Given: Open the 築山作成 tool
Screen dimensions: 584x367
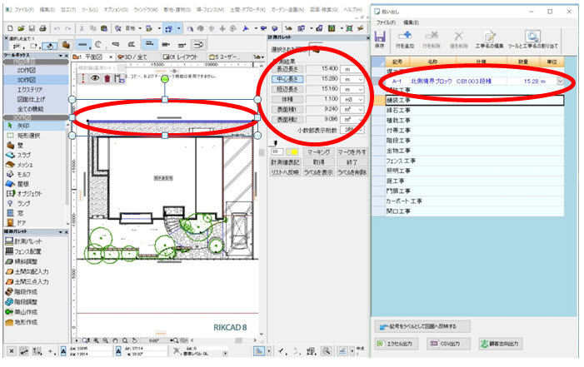Looking at the screenshot, I should click(26, 312).
